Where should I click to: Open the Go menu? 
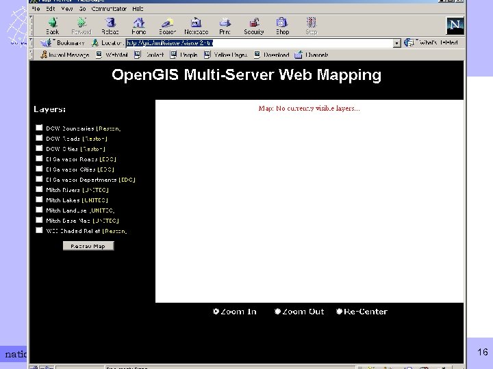(x=82, y=9)
